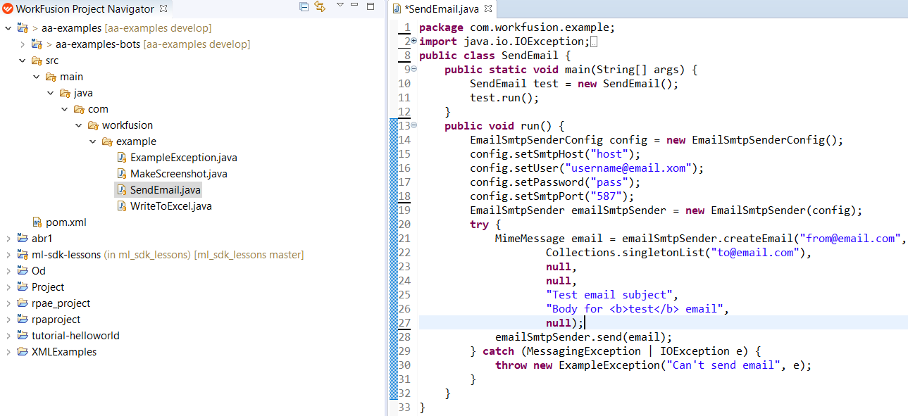Expand the aa-examples-bots node

pyautogui.click(x=22, y=44)
